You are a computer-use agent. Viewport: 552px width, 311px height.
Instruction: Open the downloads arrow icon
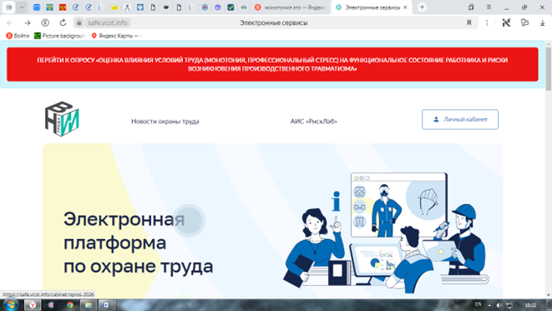pos(542,23)
